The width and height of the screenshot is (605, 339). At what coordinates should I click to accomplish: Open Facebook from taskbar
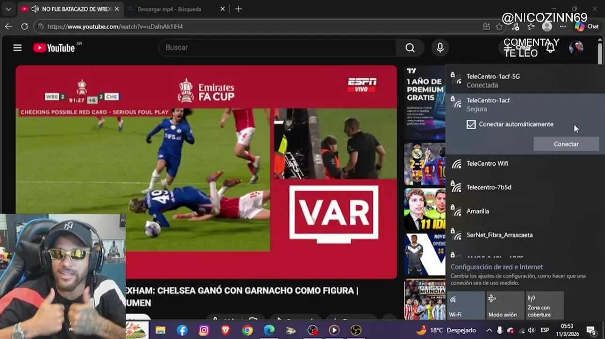[182, 331]
